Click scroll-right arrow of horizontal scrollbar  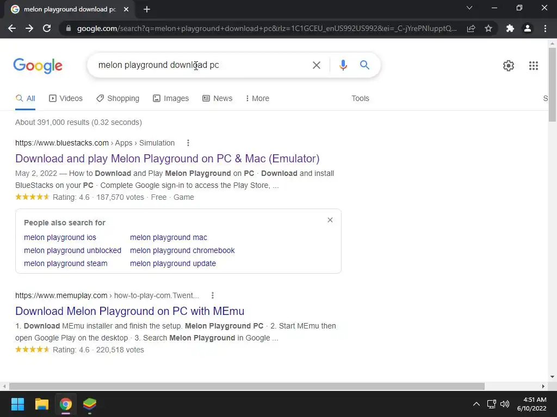pyautogui.click(x=543, y=386)
